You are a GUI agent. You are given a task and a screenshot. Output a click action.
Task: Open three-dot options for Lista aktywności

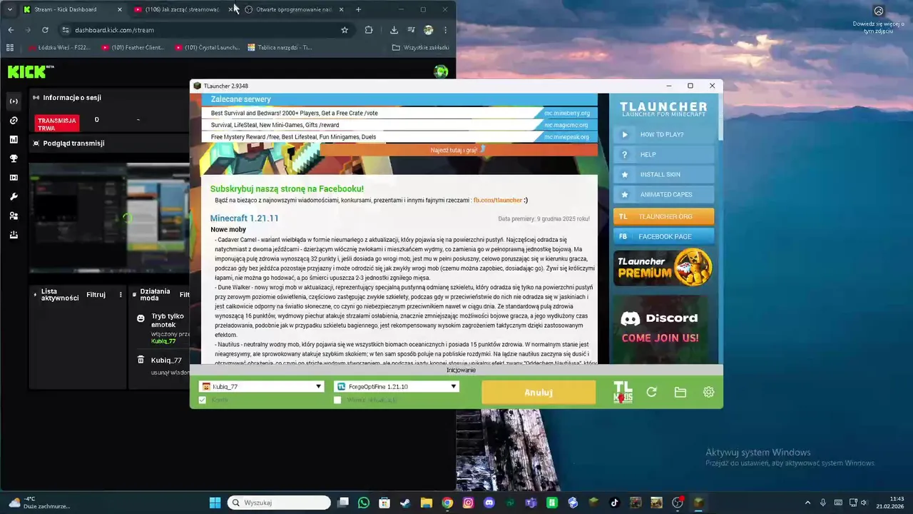[x=120, y=295]
